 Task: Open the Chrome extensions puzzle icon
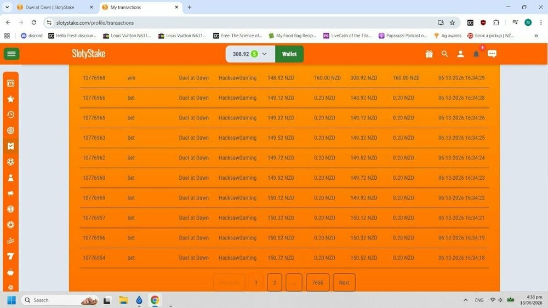[496, 22]
